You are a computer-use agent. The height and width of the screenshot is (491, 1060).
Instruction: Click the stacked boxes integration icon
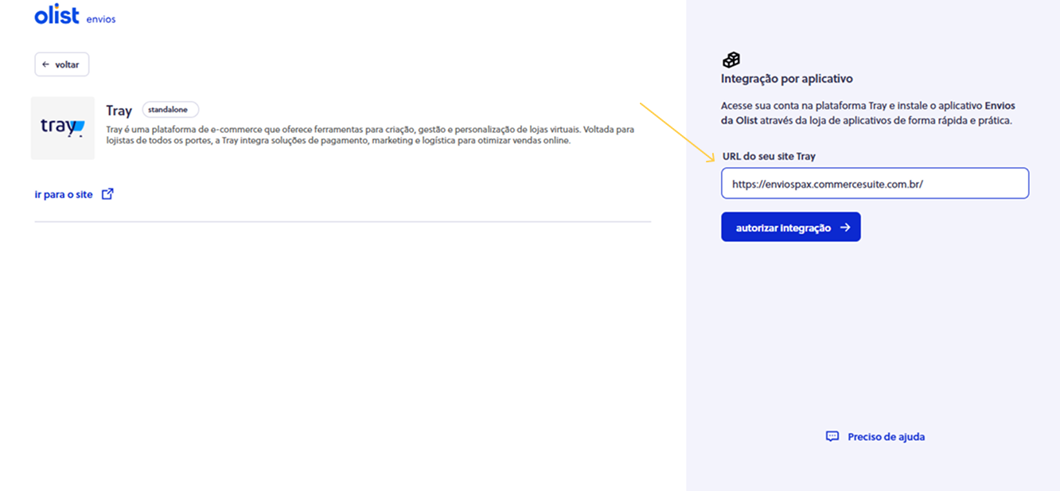731,60
